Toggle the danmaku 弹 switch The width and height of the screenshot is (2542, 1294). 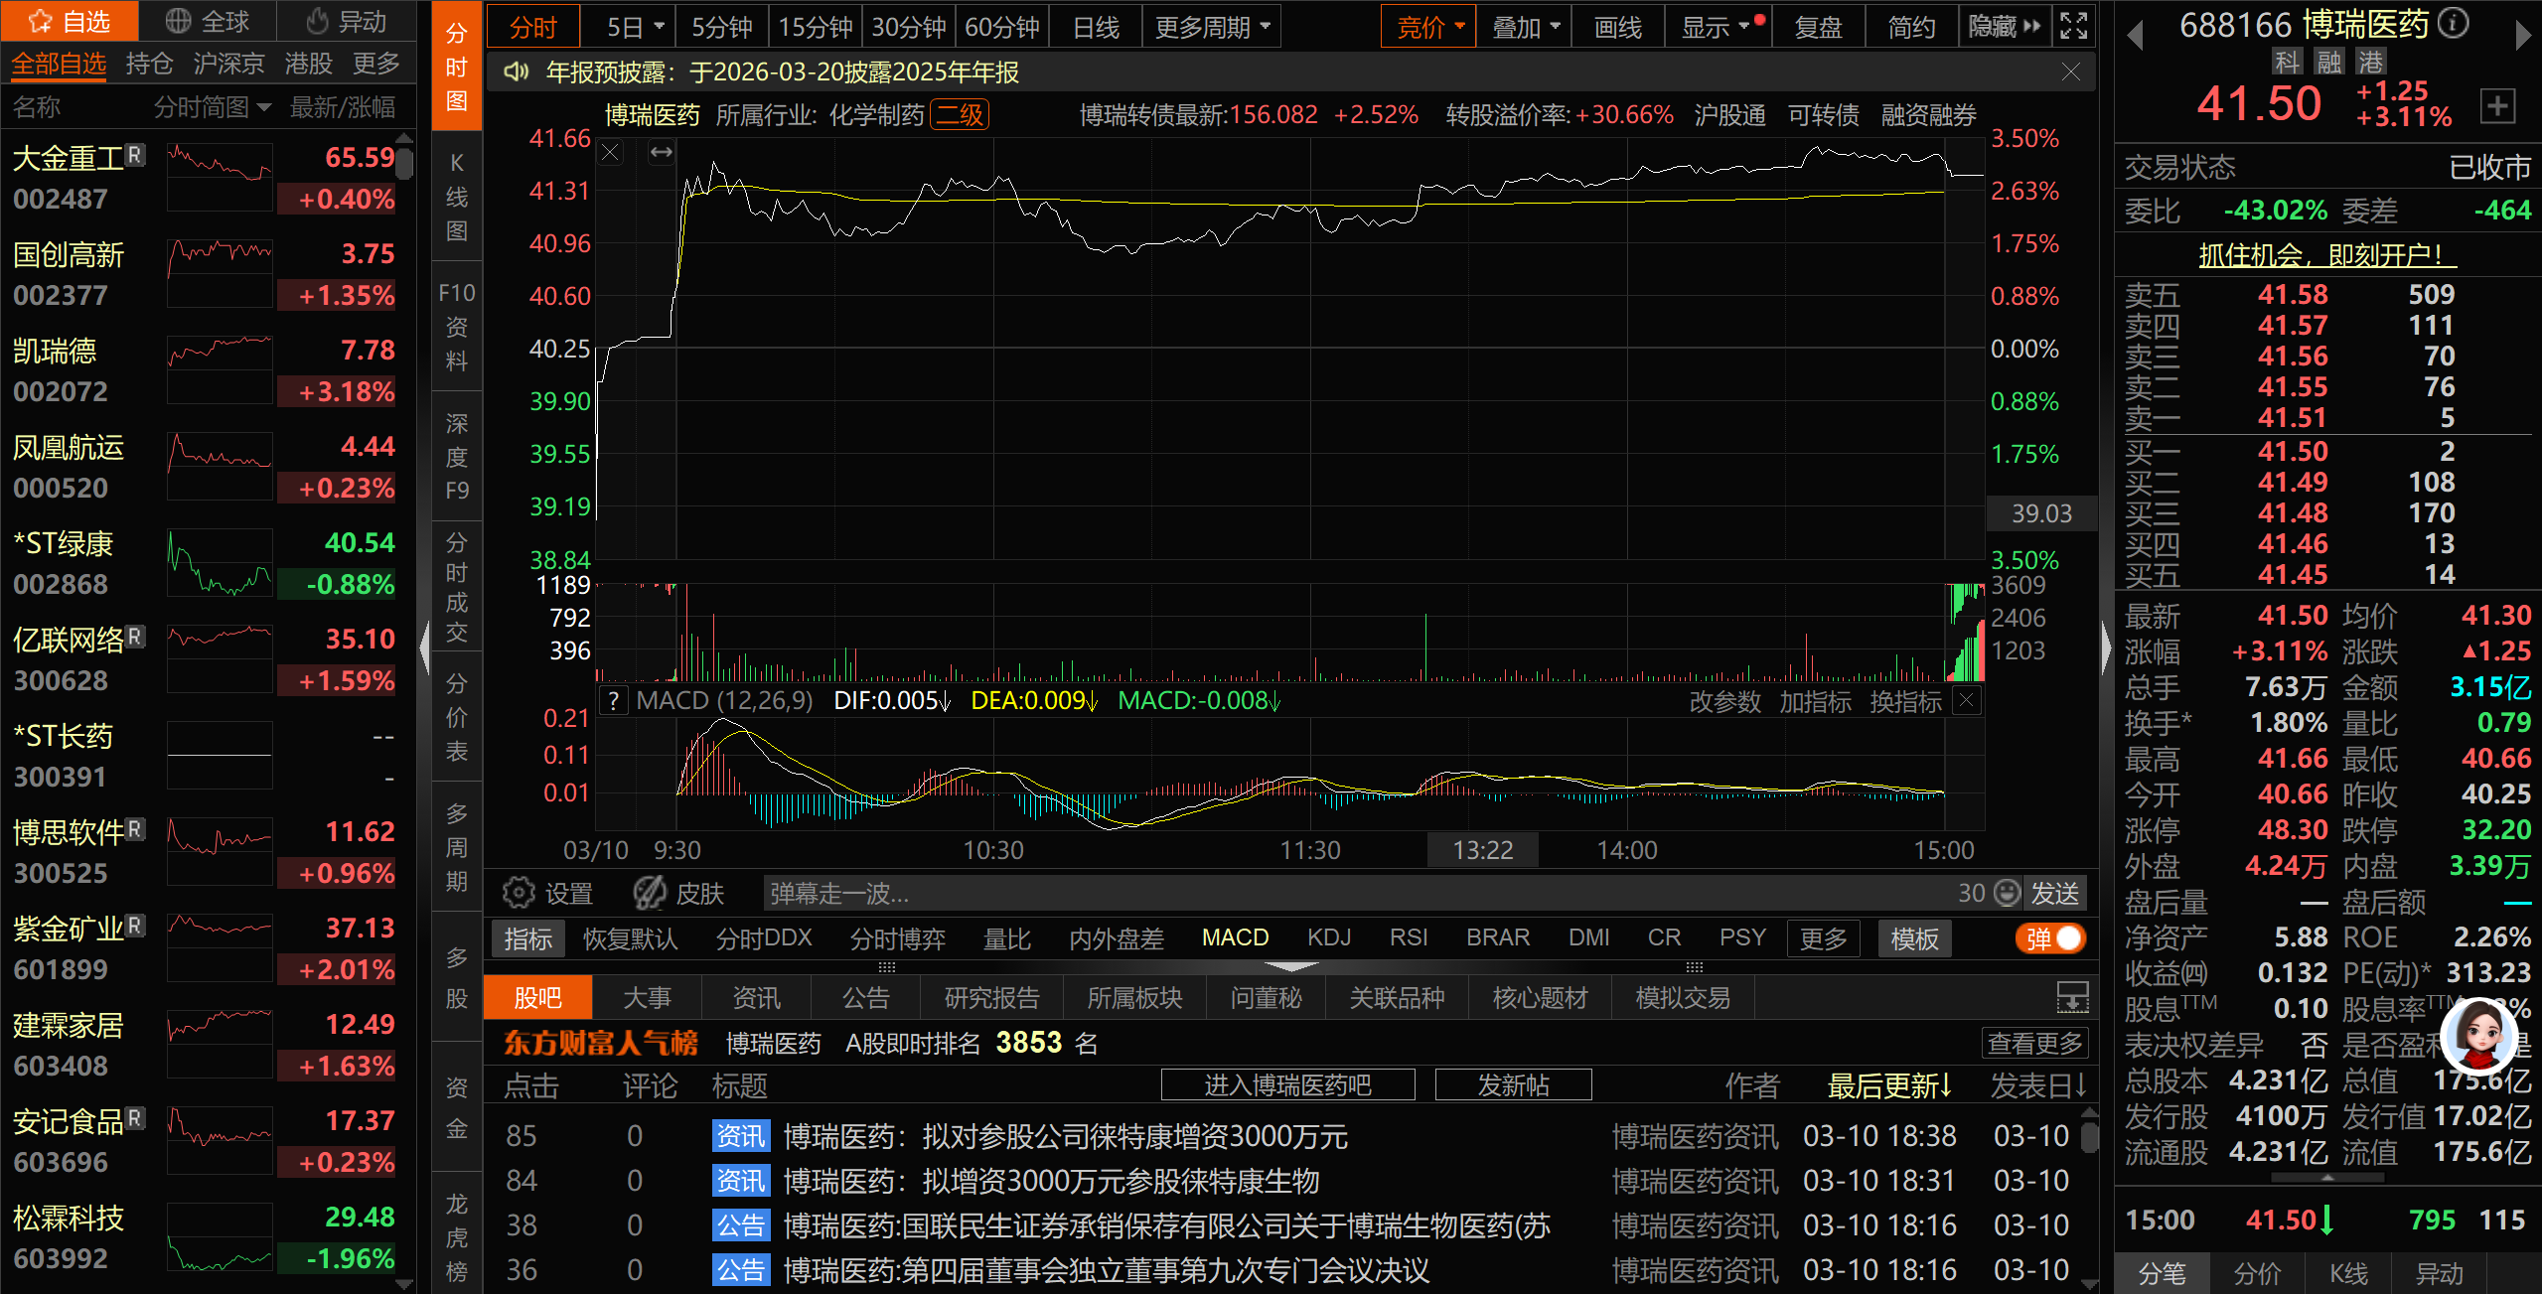(2050, 938)
